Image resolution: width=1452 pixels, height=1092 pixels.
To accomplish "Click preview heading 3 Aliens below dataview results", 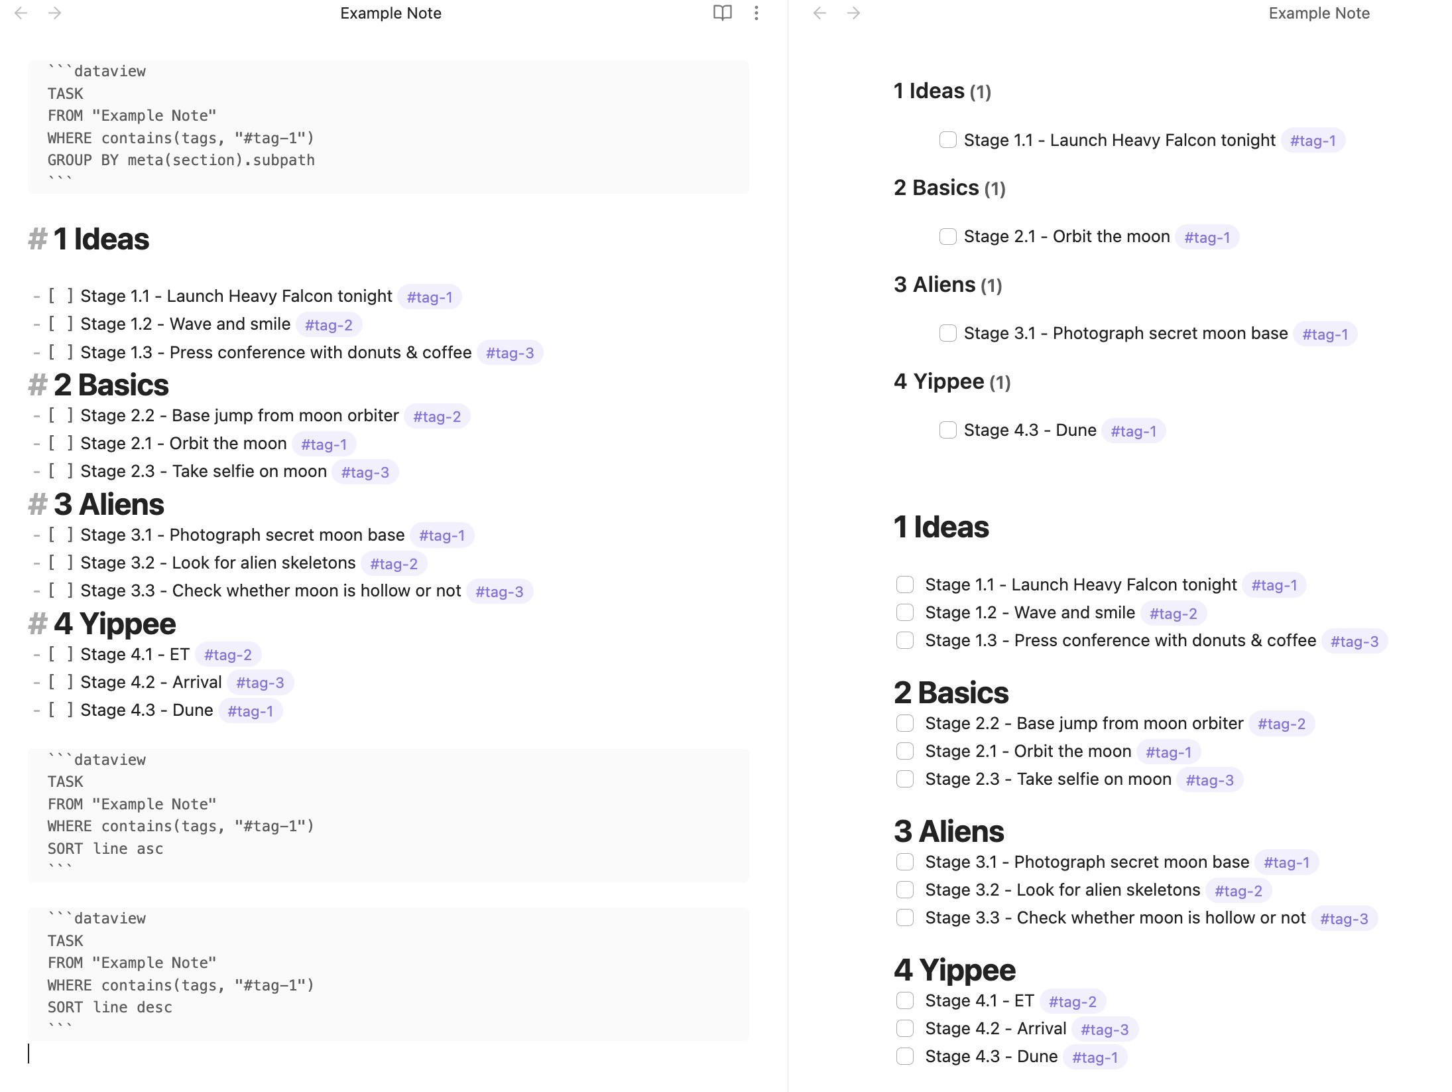I will (x=949, y=831).
